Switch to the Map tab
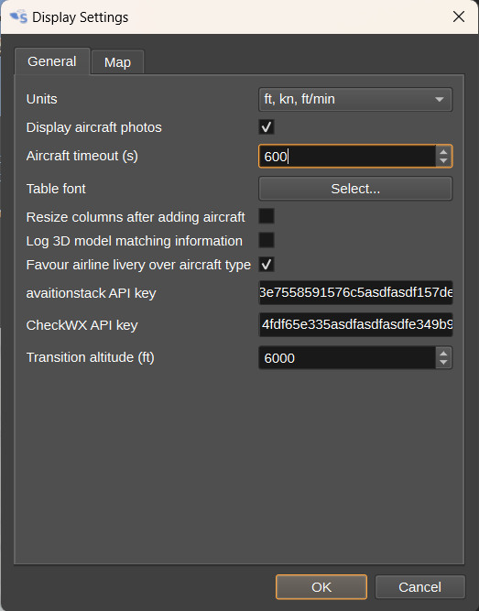This screenshot has width=479, height=611. (x=118, y=62)
